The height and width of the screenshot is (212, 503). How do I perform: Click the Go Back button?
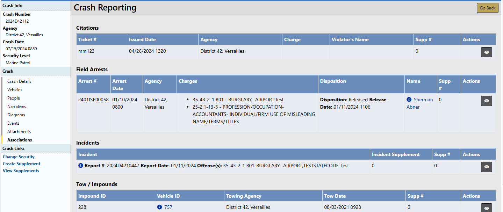coord(487,8)
